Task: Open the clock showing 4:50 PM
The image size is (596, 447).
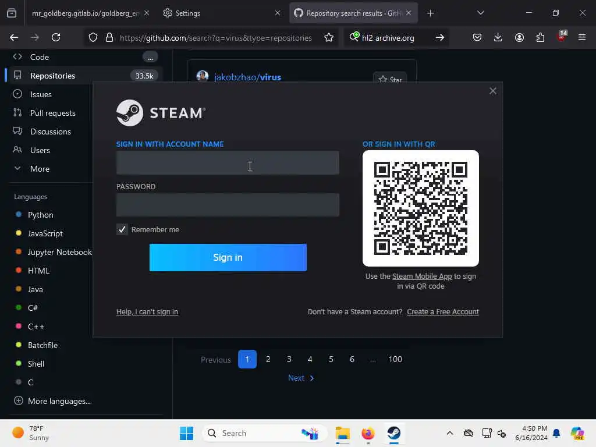Action: coord(531,433)
